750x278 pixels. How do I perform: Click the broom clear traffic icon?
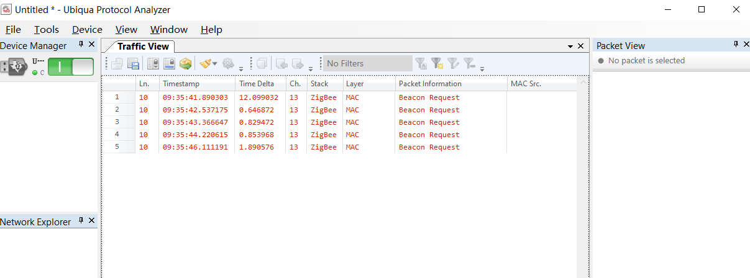pyautogui.click(x=205, y=63)
